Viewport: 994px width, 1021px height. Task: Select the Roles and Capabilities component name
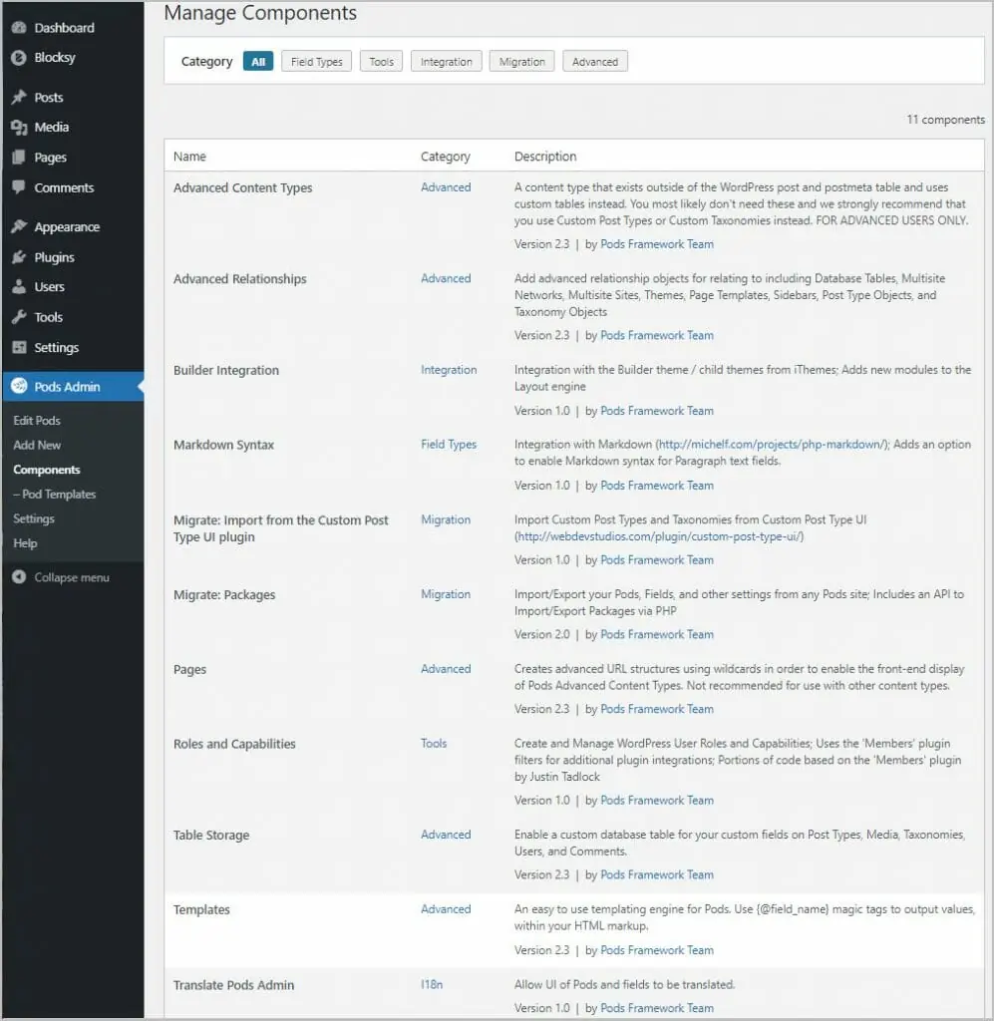(234, 744)
